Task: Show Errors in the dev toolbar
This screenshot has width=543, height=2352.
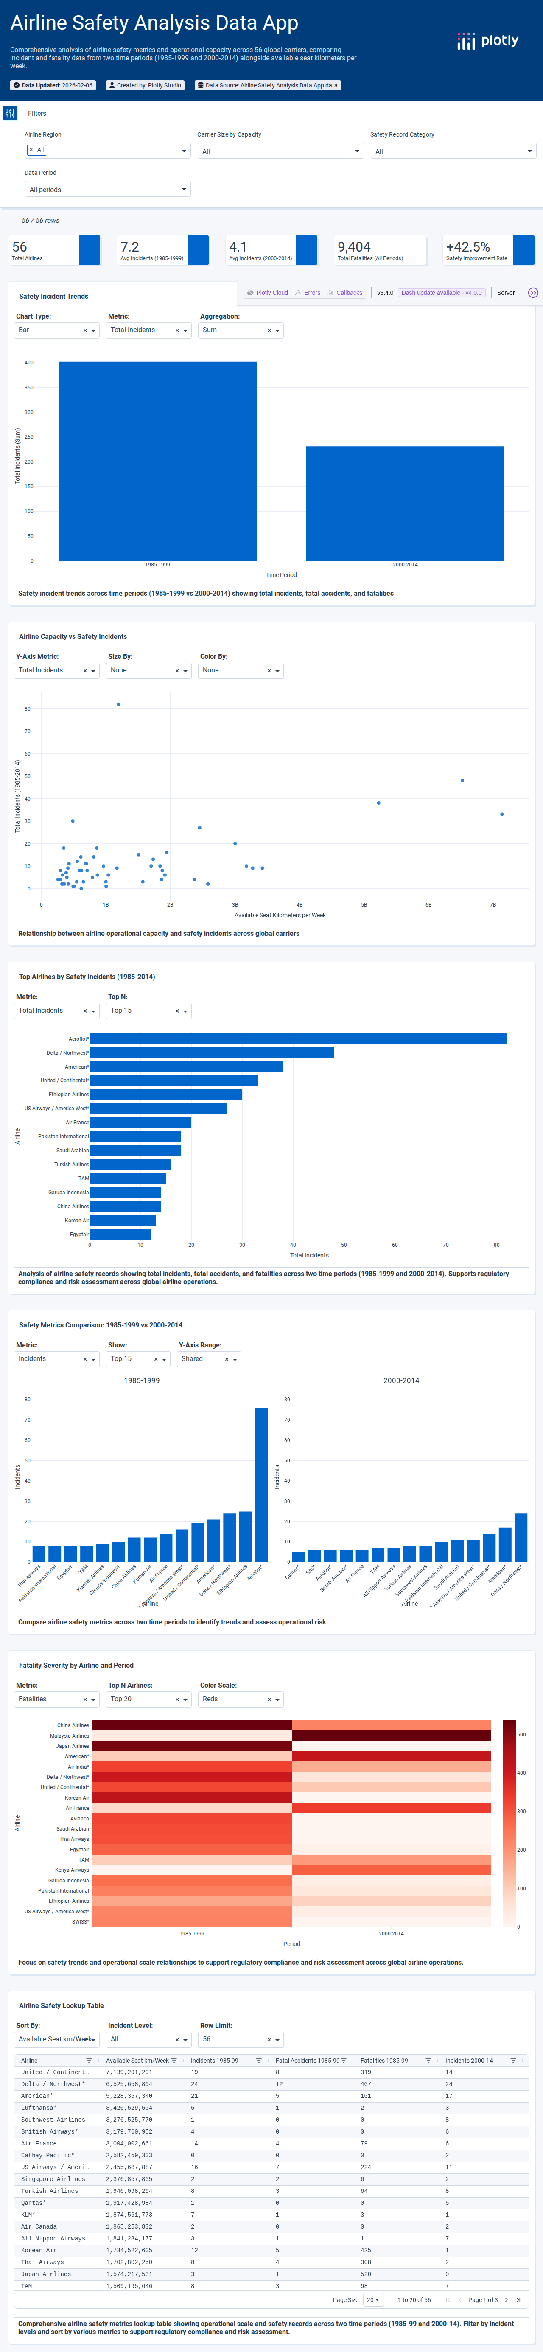Action: pos(308,293)
